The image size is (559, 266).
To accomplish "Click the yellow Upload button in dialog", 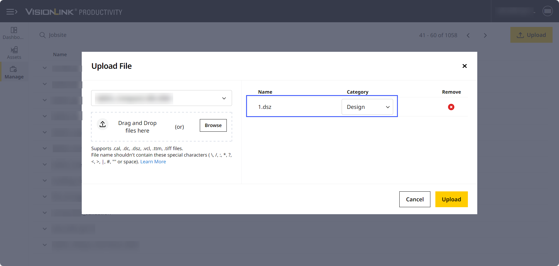I will (x=451, y=199).
